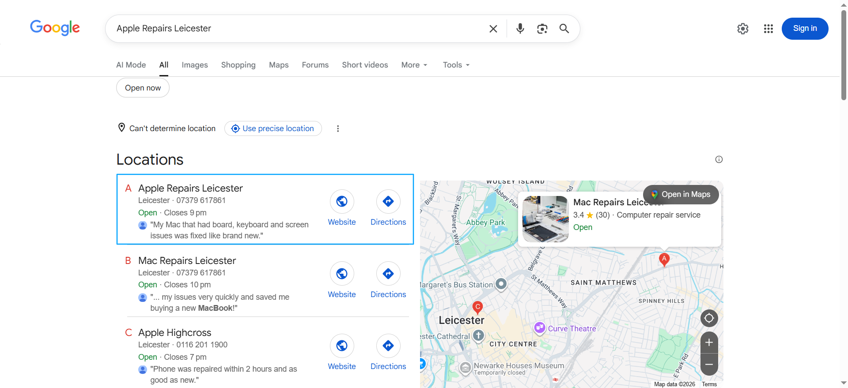Start voice search with microphone icon

point(520,29)
